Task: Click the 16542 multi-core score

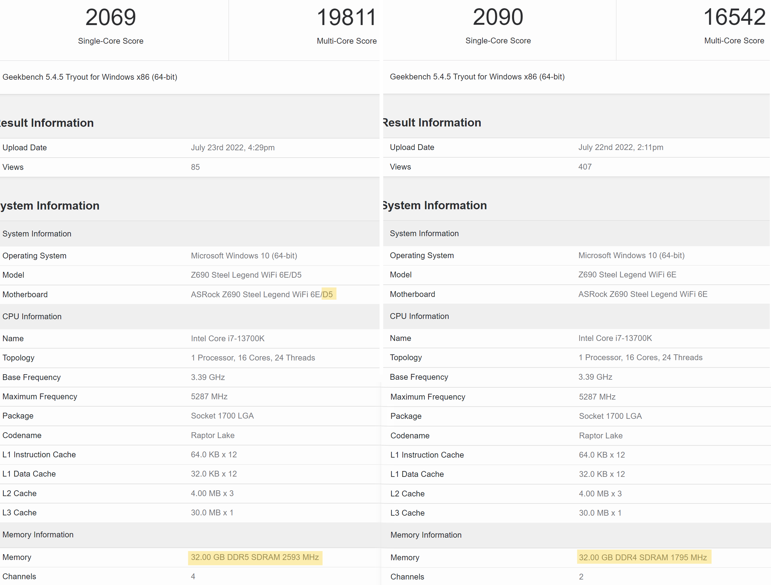Action: click(734, 17)
